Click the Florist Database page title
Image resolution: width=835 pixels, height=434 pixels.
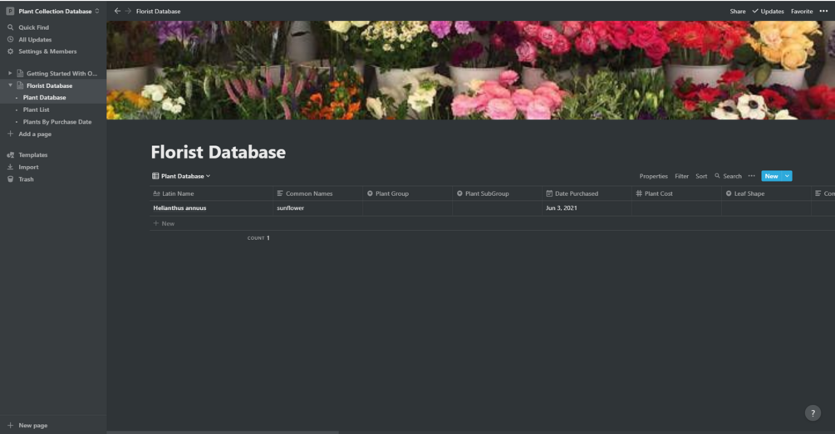tap(219, 152)
